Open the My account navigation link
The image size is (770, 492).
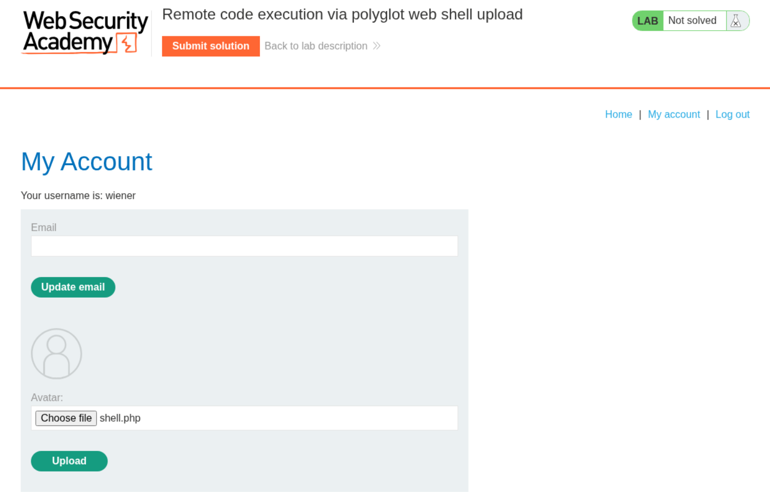click(x=673, y=115)
